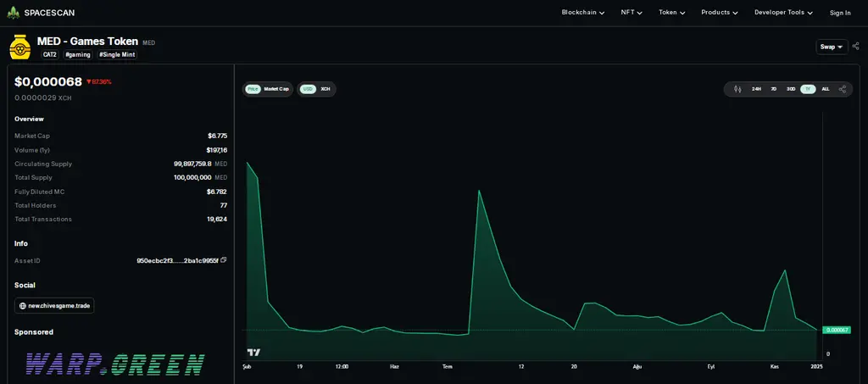Click the MED - Games Token title

click(87, 41)
